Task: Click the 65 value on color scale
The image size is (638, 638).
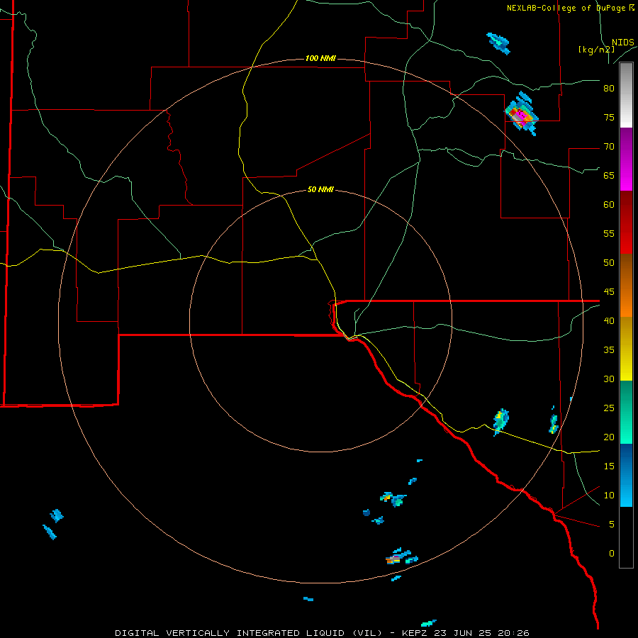Action: click(609, 175)
